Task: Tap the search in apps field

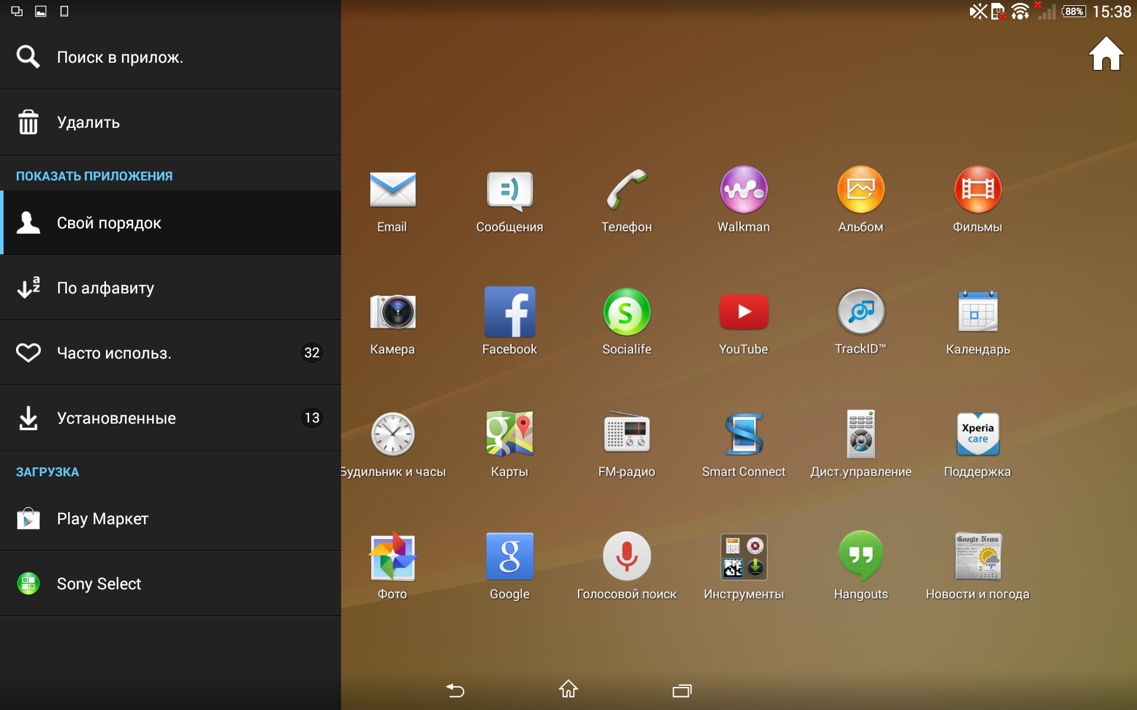Action: (x=171, y=57)
